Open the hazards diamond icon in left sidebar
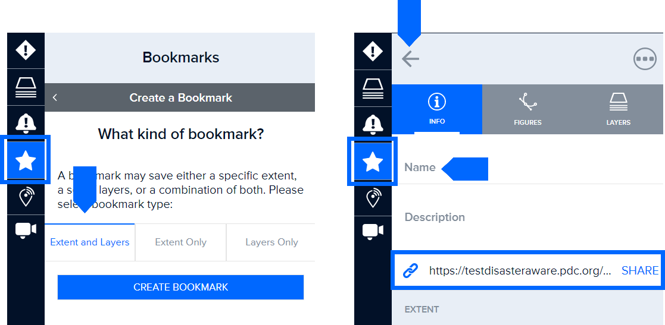 (26, 51)
